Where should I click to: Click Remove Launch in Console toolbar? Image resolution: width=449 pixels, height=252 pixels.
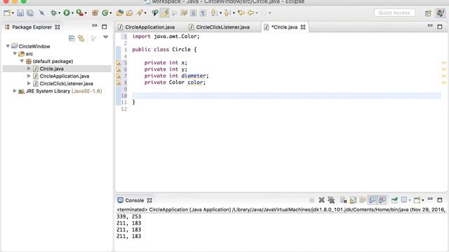(x=321, y=200)
